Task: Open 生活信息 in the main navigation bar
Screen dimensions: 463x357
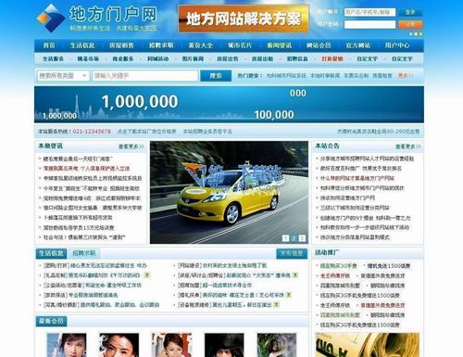Action: click(82, 45)
